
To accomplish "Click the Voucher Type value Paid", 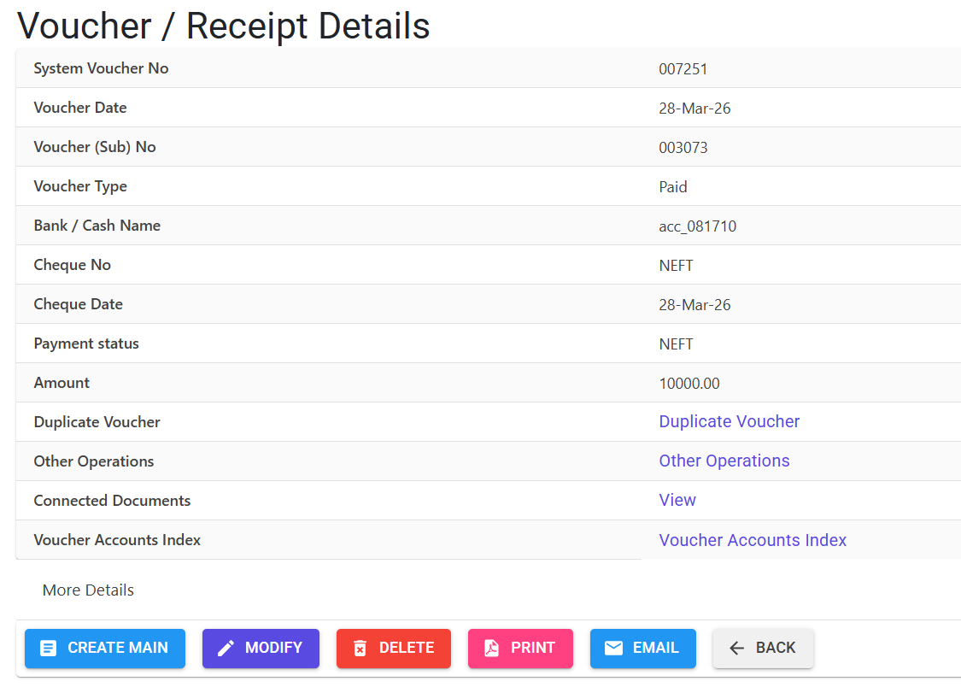I will click(x=673, y=187).
